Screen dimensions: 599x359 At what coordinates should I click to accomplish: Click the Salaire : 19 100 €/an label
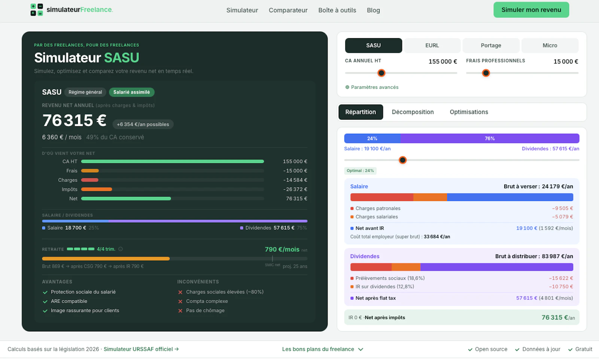click(x=367, y=149)
